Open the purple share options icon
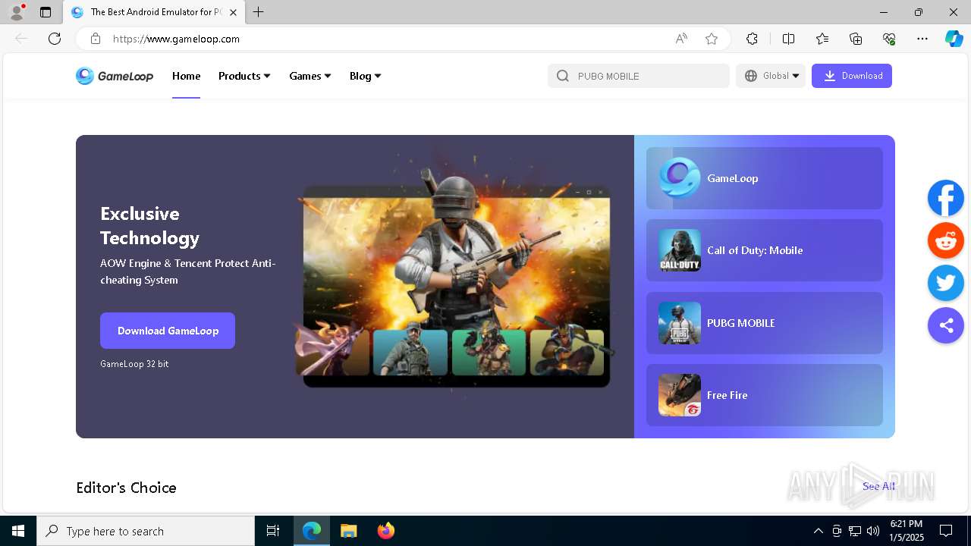 coord(945,325)
